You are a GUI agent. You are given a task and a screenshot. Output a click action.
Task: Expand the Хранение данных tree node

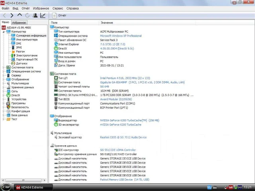click(4, 88)
